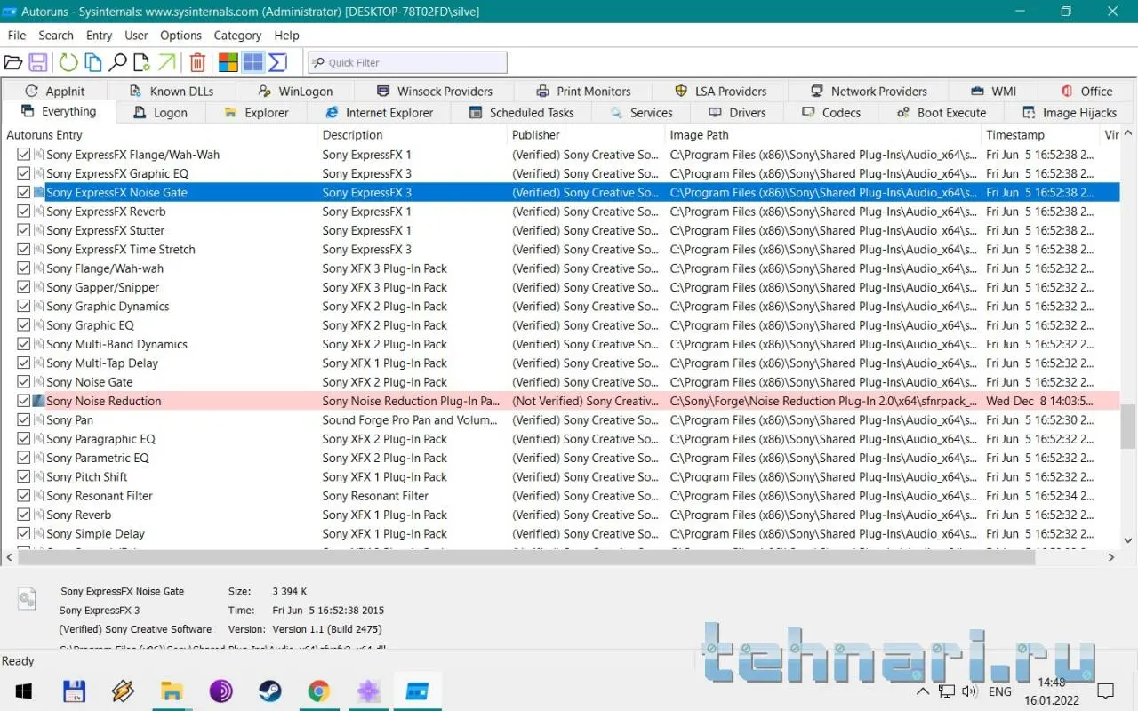
Task: Disable the Sony ExpressFX Noise Gate entry checkbox
Action: coord(23,192)
